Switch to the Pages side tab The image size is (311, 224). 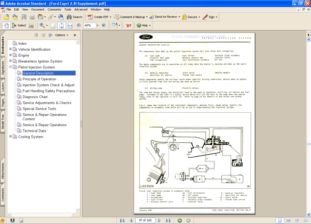(3, 103)
